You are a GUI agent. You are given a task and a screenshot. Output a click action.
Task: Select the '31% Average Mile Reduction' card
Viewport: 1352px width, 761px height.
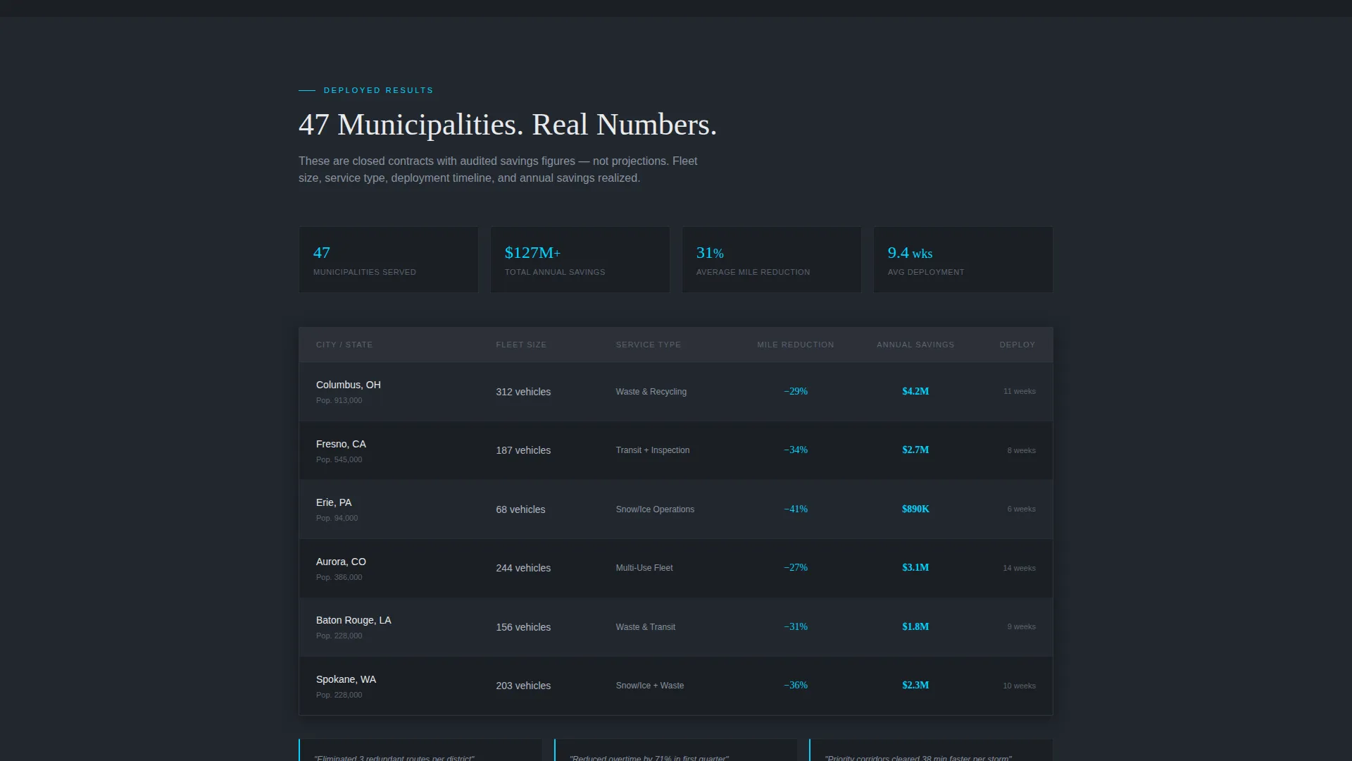point(772,259)
